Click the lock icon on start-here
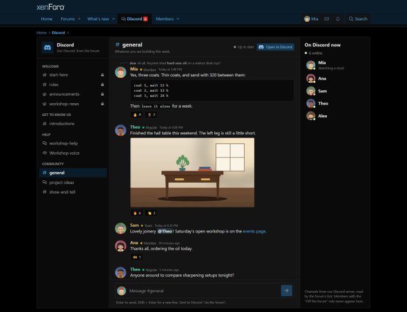 [x=102, y=75]
